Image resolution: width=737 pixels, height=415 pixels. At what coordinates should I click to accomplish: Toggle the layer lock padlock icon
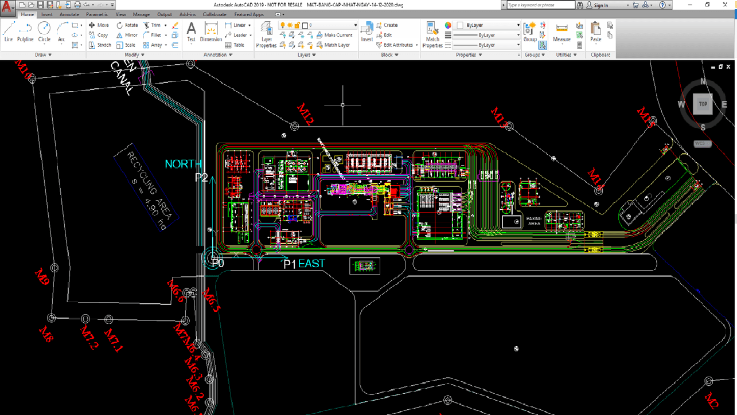tap(297, 25)
